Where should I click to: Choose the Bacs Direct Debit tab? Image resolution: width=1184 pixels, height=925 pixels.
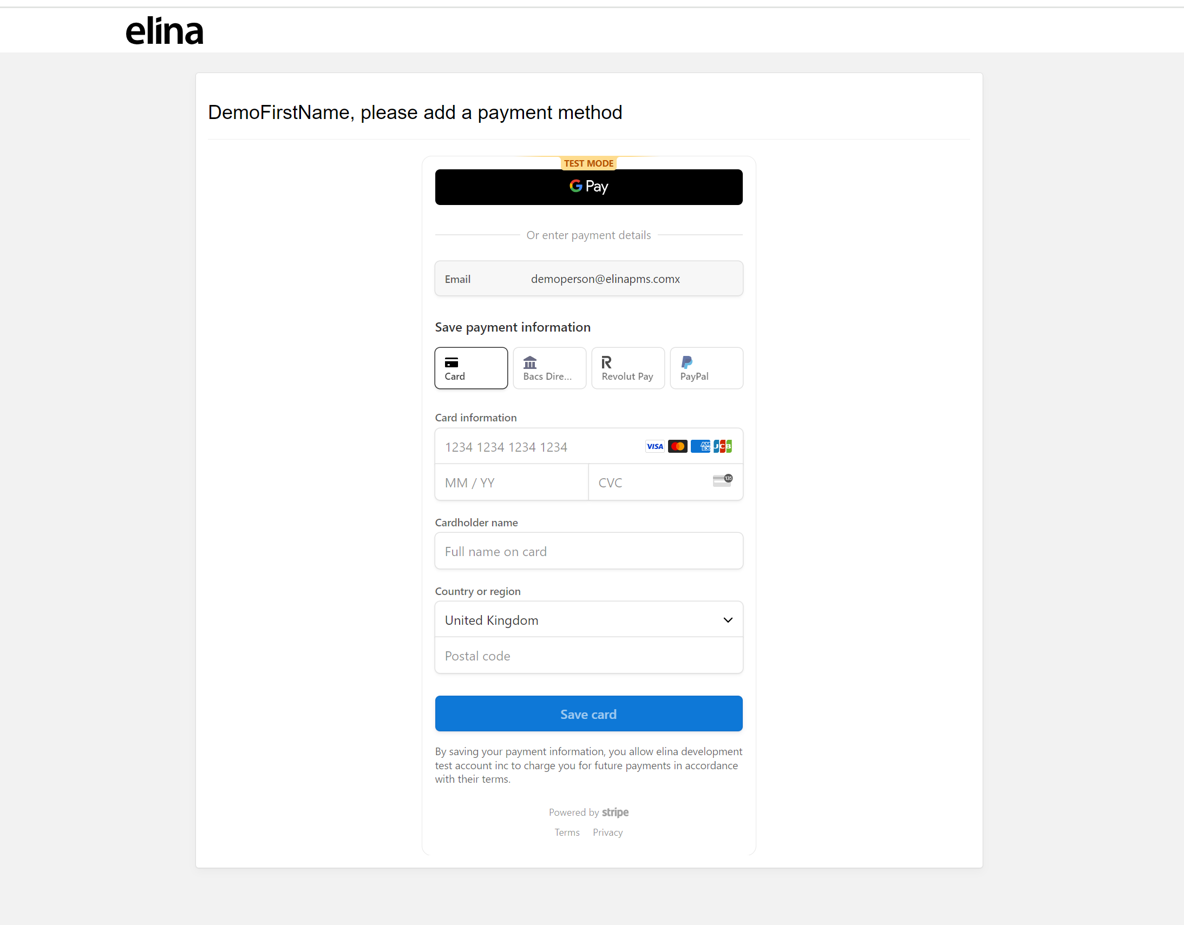point(549,368)
